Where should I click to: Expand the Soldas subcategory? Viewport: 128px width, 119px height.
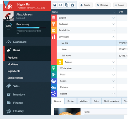click(114, 62)
